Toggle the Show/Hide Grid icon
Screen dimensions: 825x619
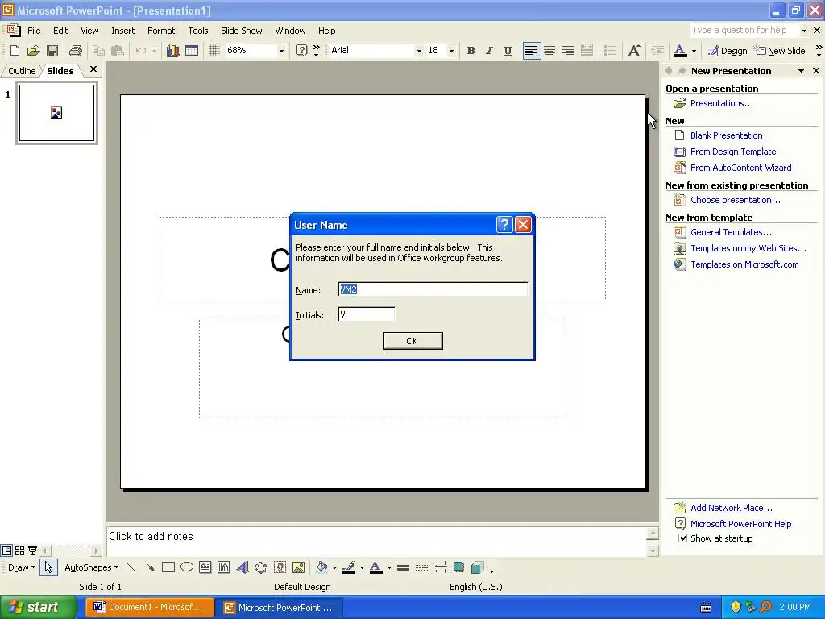[x=214, y=51]
